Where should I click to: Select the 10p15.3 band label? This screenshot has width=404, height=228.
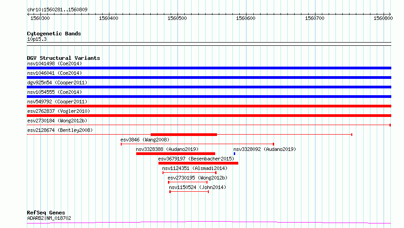[37, 39]
